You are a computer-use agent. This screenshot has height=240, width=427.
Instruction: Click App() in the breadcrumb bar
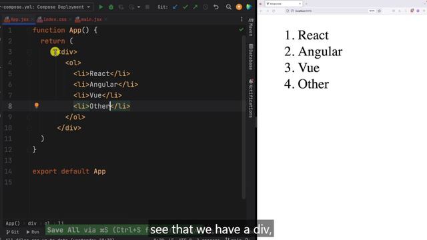click(13, 223)
